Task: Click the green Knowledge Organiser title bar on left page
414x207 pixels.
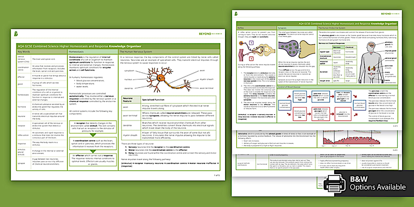Action: (118, 46)
